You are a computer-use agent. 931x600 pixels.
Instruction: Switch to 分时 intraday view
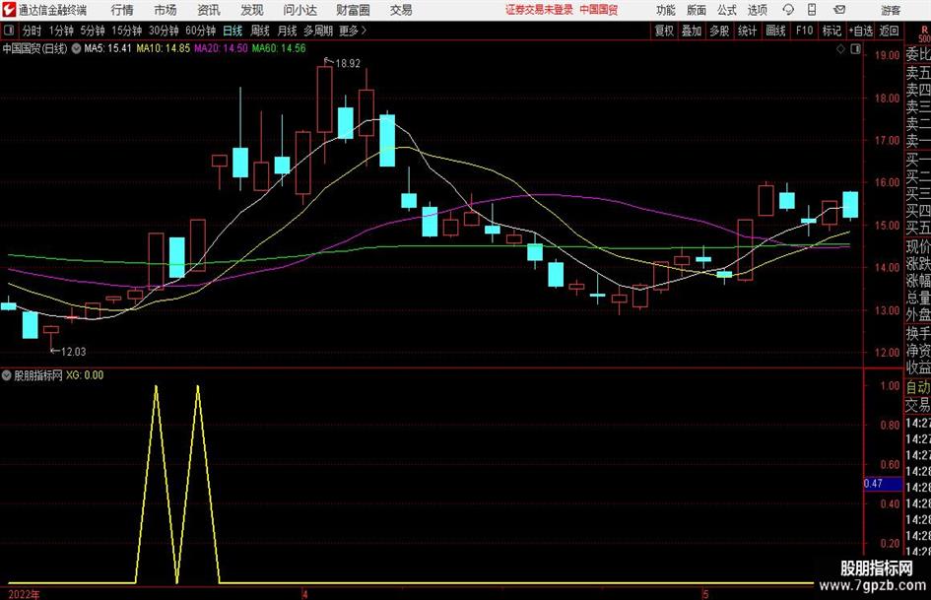[x=33, y=31]
